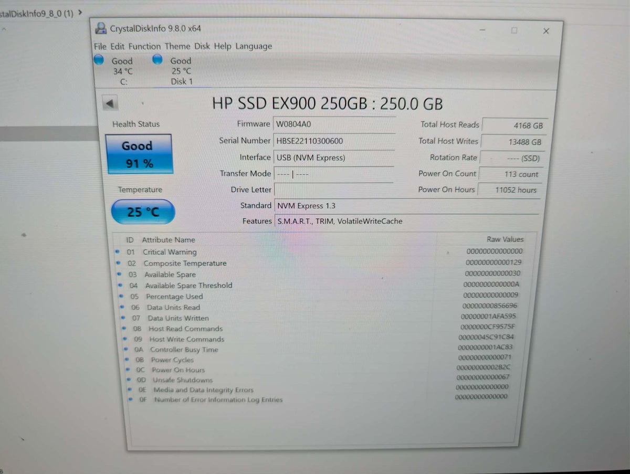Select the Composite Temperature attribute row

[x=319, y=263]
